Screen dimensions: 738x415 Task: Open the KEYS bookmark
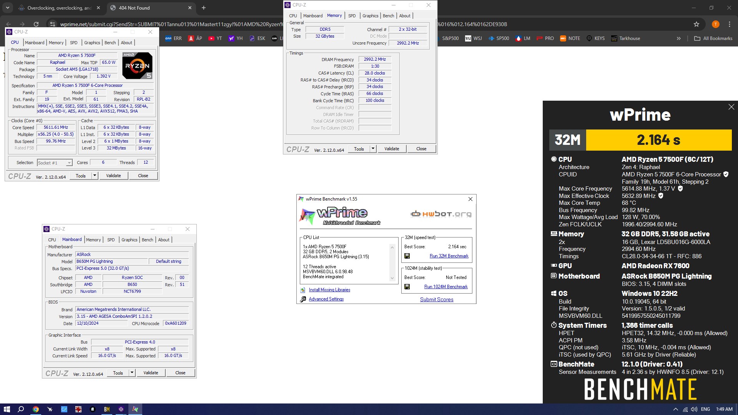[596, 38]
